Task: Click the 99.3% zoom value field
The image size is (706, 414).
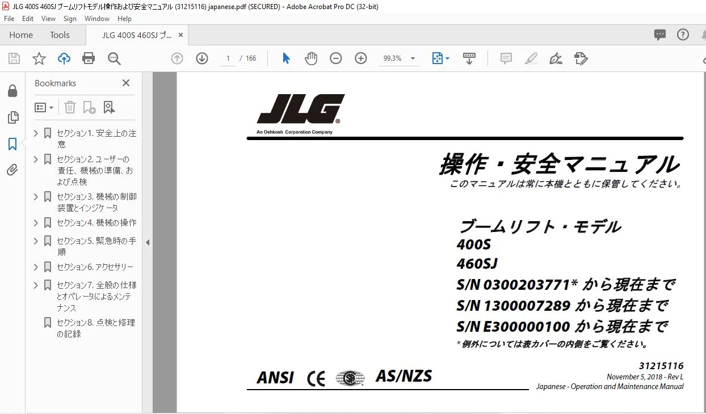Action: (392, 58)
